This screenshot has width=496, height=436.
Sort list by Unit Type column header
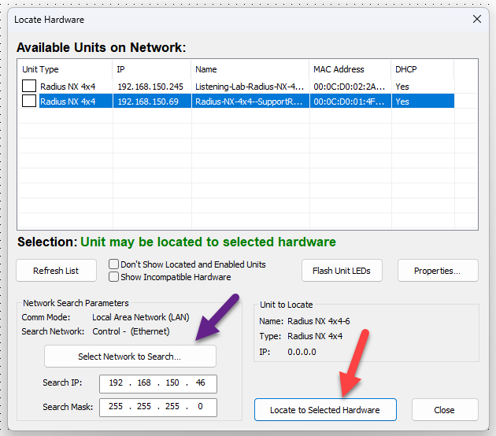pos(63,69)
